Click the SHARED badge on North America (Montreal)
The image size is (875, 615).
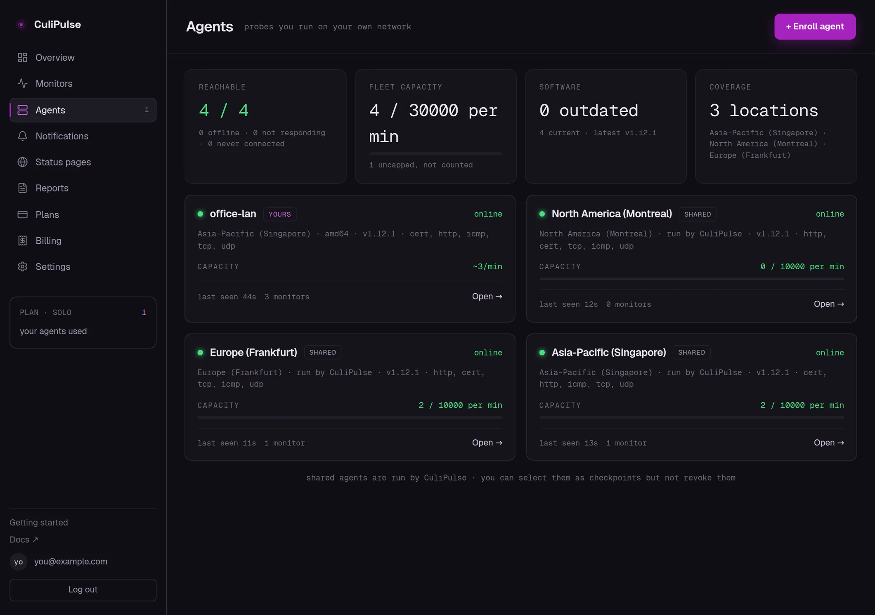[x=698, y=214]
